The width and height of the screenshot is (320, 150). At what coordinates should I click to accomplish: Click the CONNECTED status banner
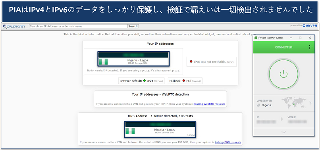coord(283,47)
